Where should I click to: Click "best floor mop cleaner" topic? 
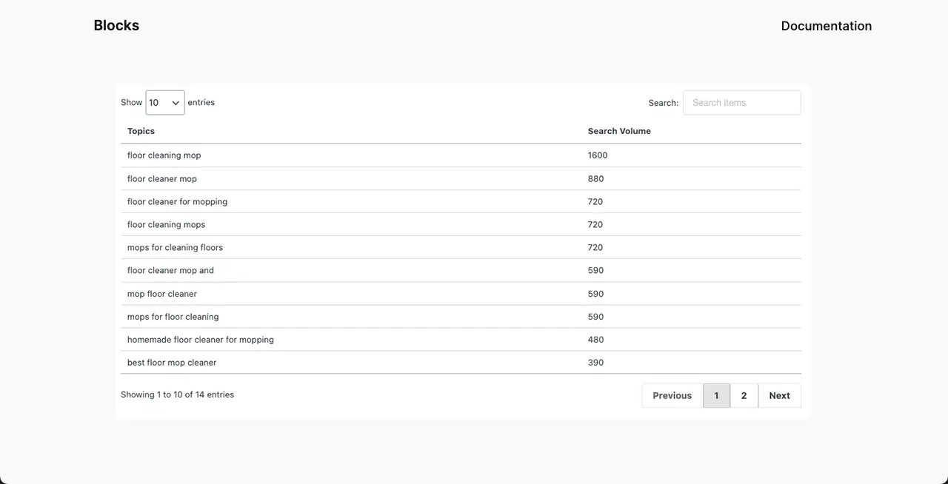[x=172, y=363]
